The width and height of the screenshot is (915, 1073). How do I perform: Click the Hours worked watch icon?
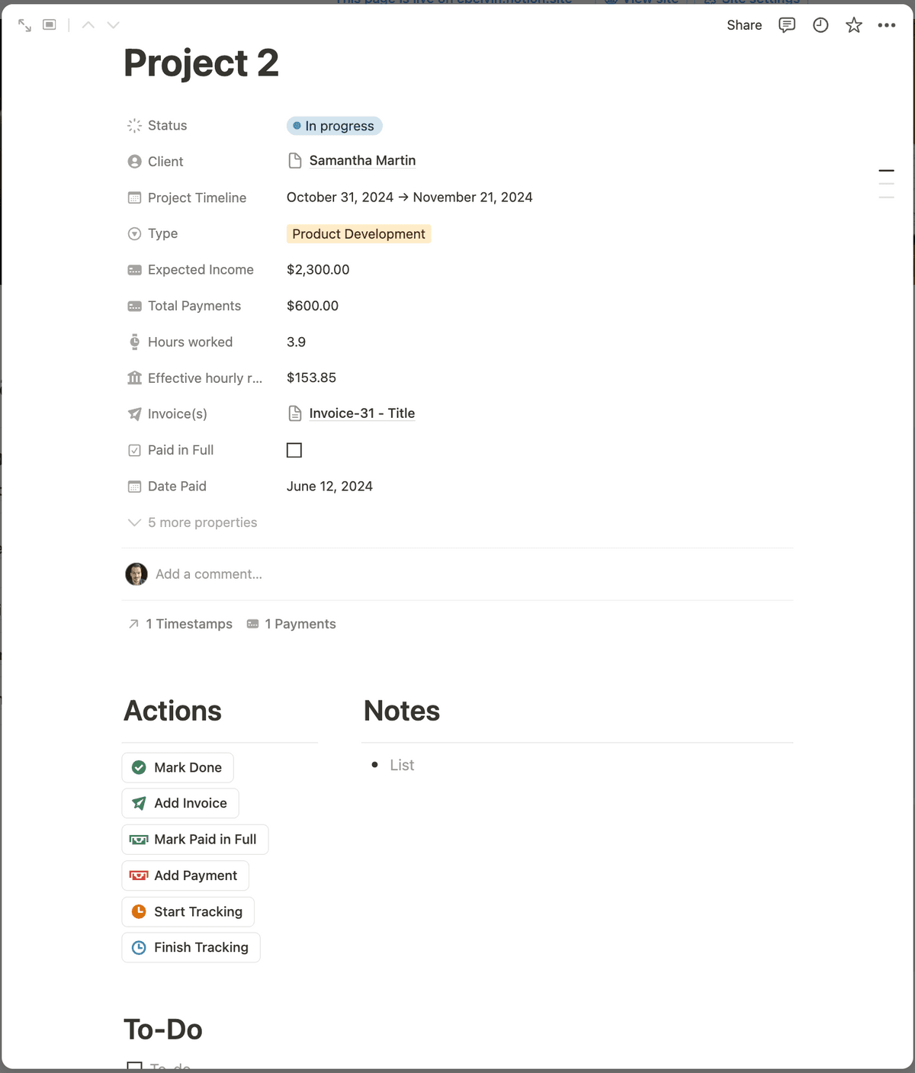tap(134, 342)
